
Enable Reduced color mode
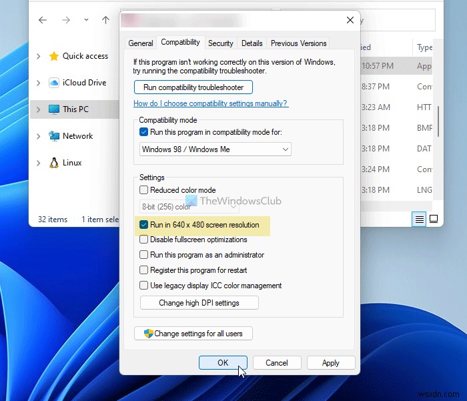(143, 189)
